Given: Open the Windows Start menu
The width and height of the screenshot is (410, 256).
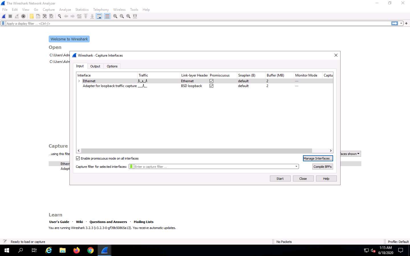Looking at the screenshot, I should pos(7,250).
